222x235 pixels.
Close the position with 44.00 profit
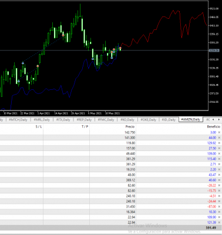point(219,138)
